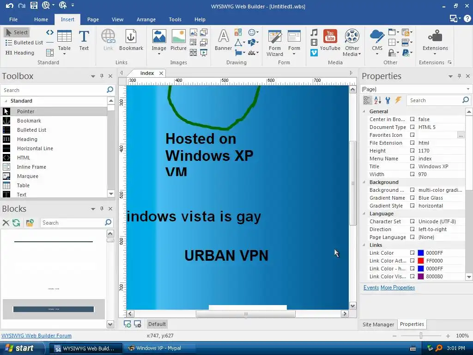Collapse the General properties group
The image size is (473, 355).
click(364, 111)
